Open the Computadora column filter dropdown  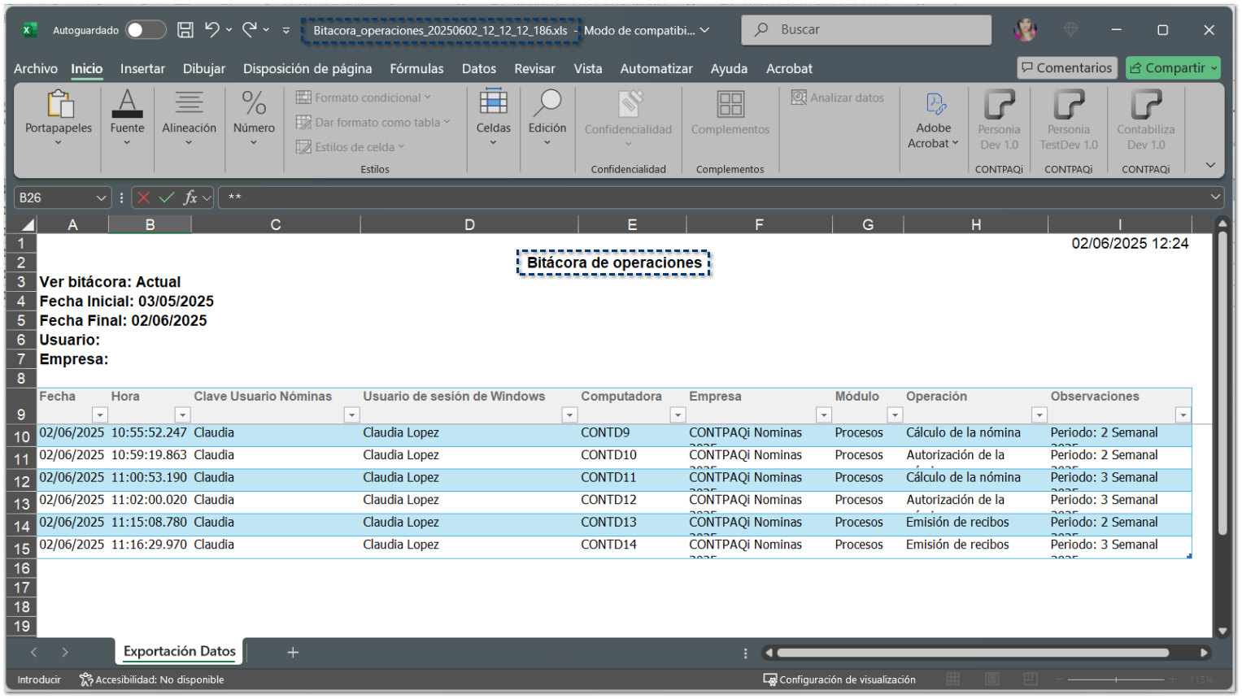point(678,415)
